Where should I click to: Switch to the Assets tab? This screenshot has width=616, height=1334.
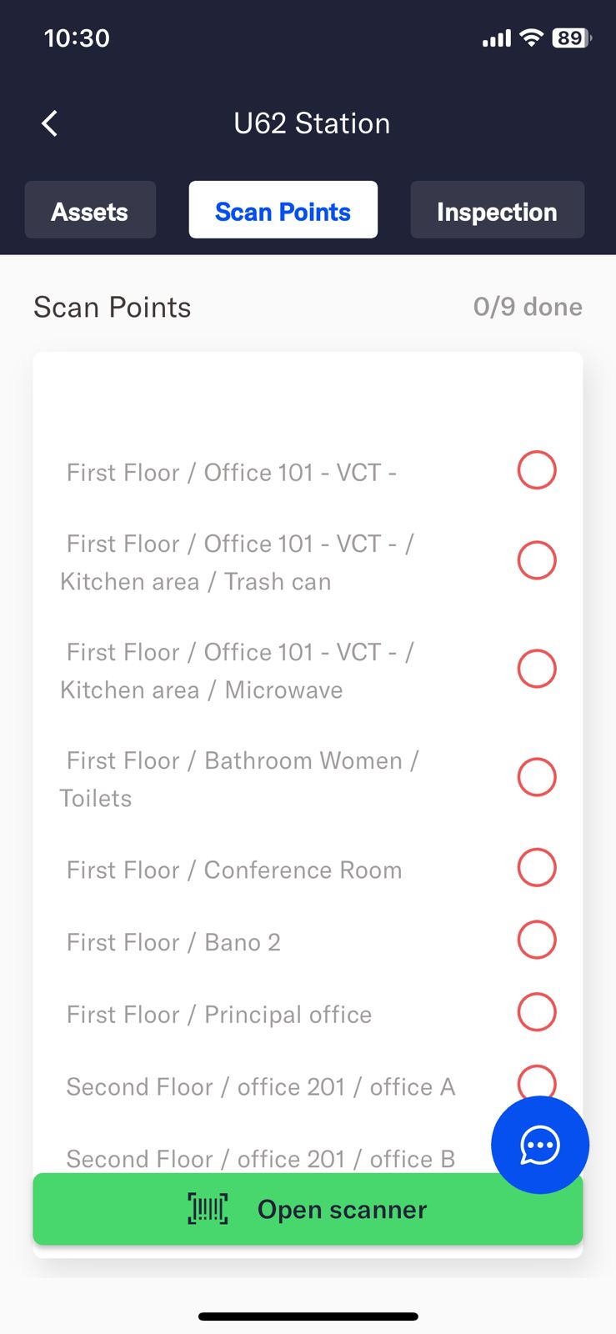point(90,211)
